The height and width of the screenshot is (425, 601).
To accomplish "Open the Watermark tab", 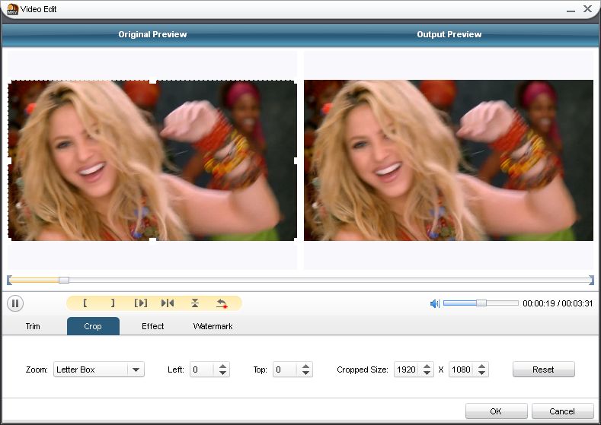I will pyautogui.click(x=213, y=326).
